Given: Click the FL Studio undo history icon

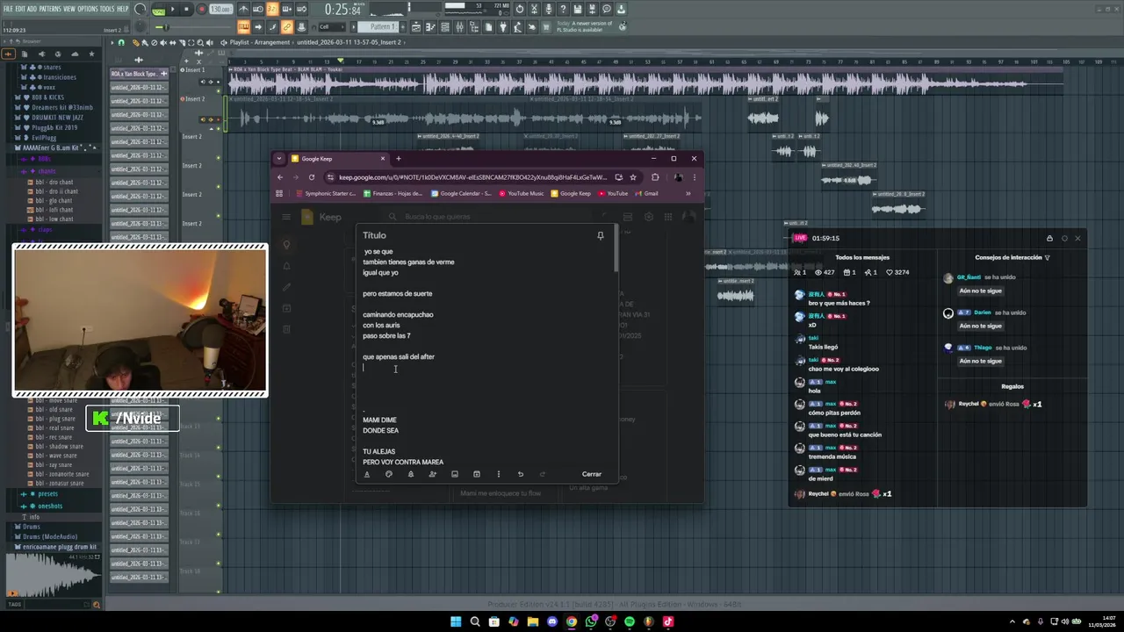Looking at the screenshot, I should coord(519,9).
